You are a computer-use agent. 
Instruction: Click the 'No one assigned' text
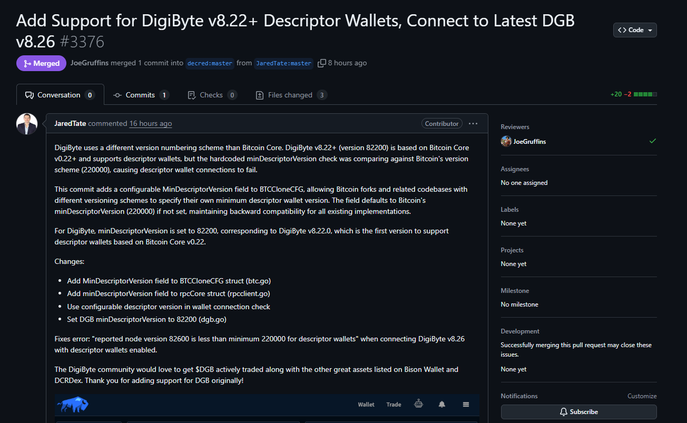[x=524, y=183]
